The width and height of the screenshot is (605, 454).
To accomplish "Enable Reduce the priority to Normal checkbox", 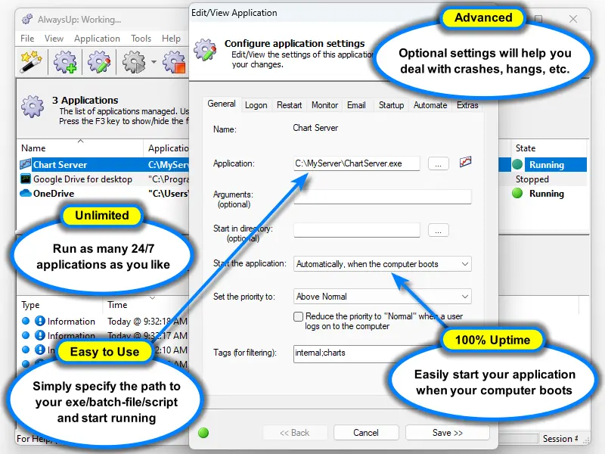I will [299, 316].
